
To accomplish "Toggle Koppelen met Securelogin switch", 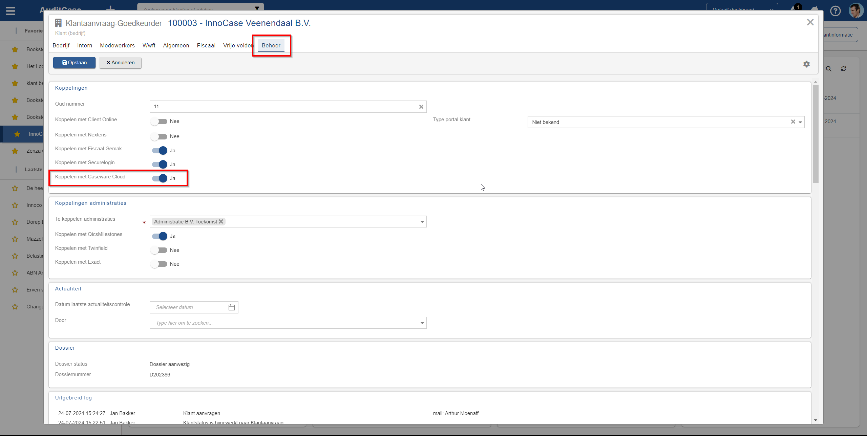I will click(159, 165).
